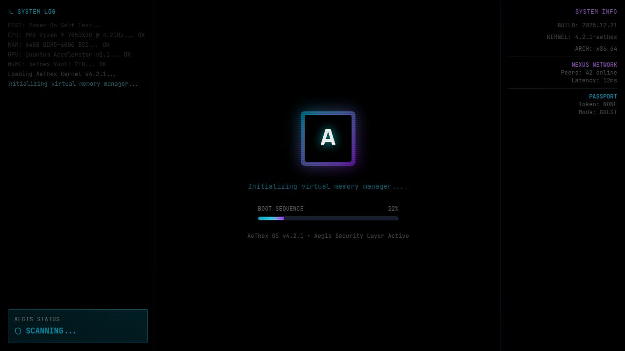Click the CPU AMD Ryzen log line
625x351 pixels.
[x=76, y=35]
